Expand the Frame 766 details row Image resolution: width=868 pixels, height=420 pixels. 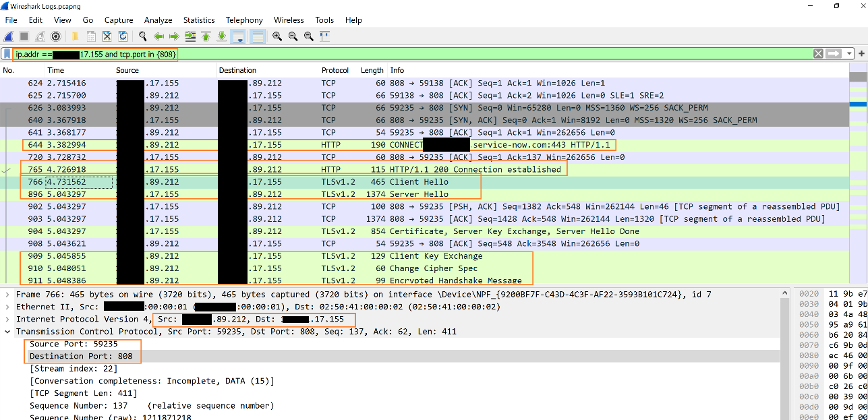(x=7, y=295)
